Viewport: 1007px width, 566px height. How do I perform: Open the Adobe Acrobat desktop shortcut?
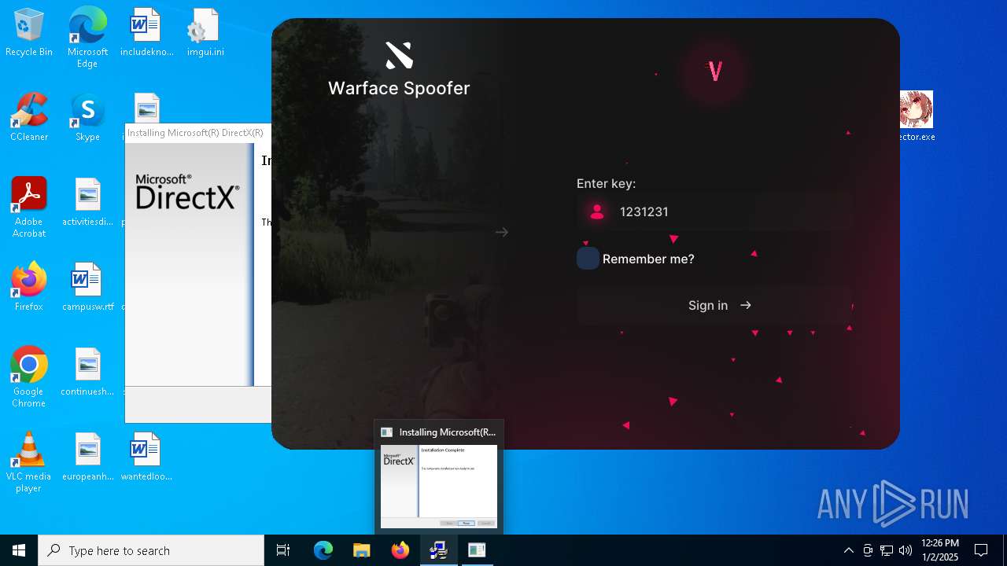[x=29, y=208]
